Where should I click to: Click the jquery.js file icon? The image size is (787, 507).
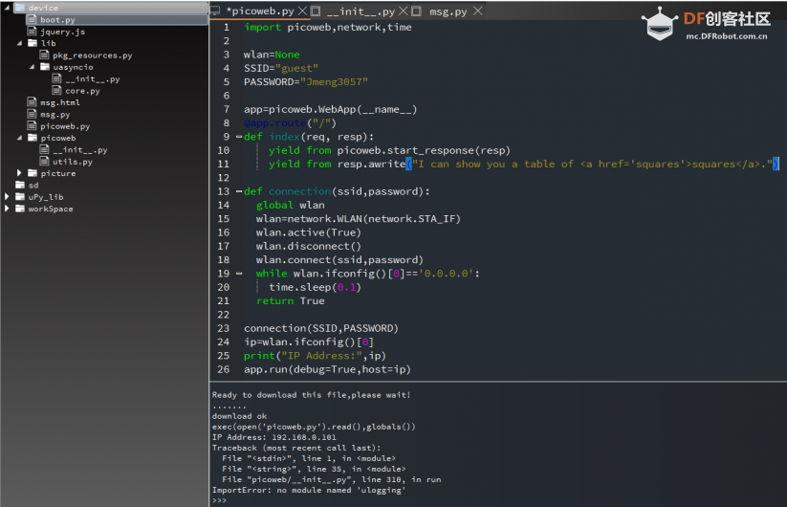(x=33, y=32)
